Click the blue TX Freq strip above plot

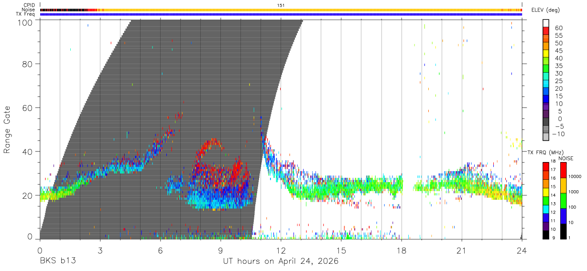(x=281, y=14)
